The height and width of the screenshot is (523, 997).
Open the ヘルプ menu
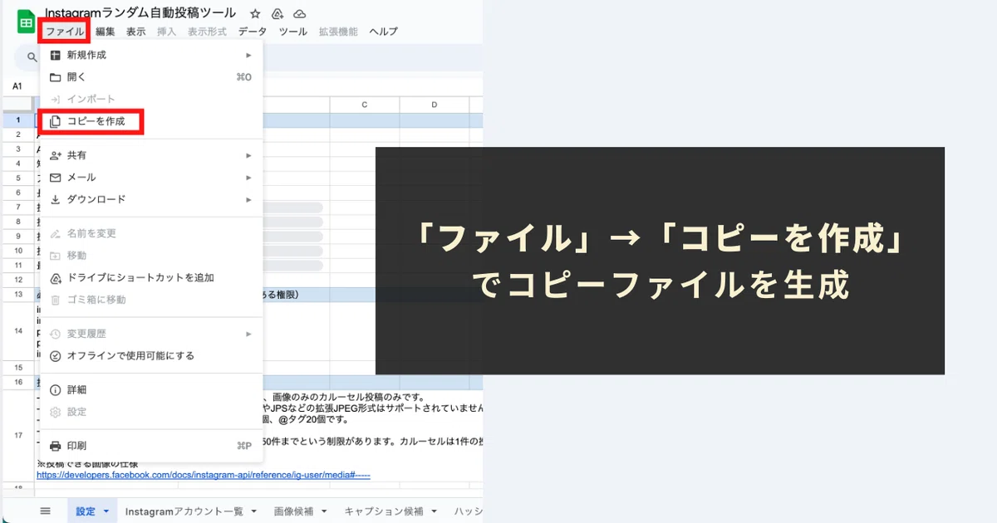point(383,32)
